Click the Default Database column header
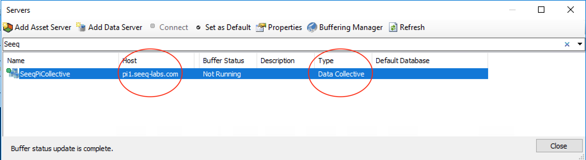Screen dimensions: 586x160 402,61
